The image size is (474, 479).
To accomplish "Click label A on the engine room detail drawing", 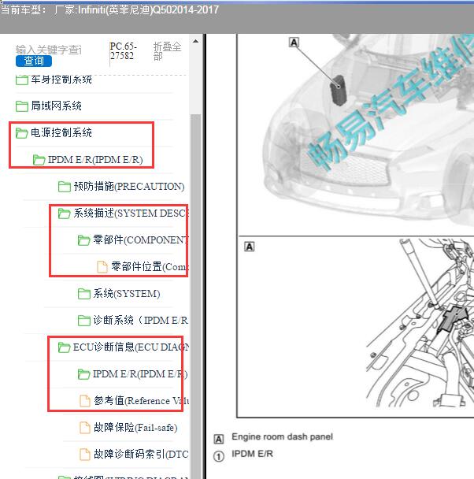I will [x=250, y=247].
